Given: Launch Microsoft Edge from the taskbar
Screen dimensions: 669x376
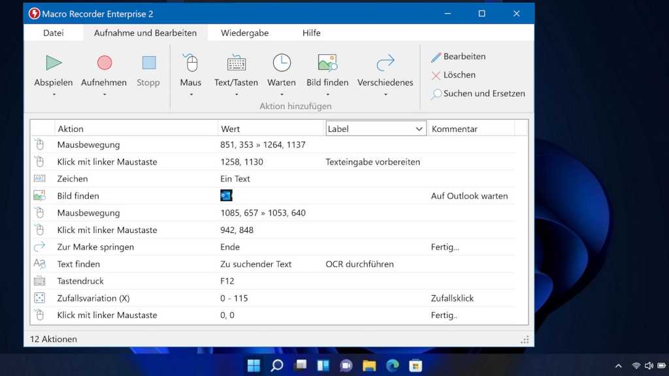Looking at the screenshot, I should (393, 366).
